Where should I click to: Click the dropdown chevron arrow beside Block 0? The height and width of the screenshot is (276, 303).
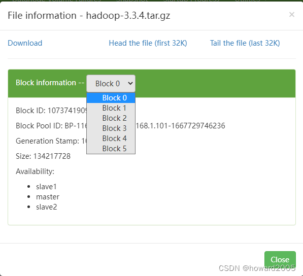130,83
